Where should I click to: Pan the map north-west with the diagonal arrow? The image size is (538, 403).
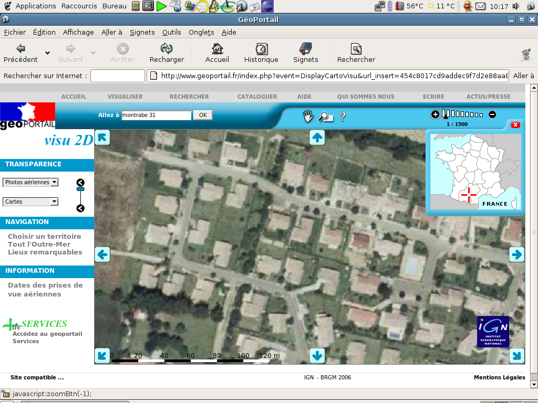pos(102,138)
